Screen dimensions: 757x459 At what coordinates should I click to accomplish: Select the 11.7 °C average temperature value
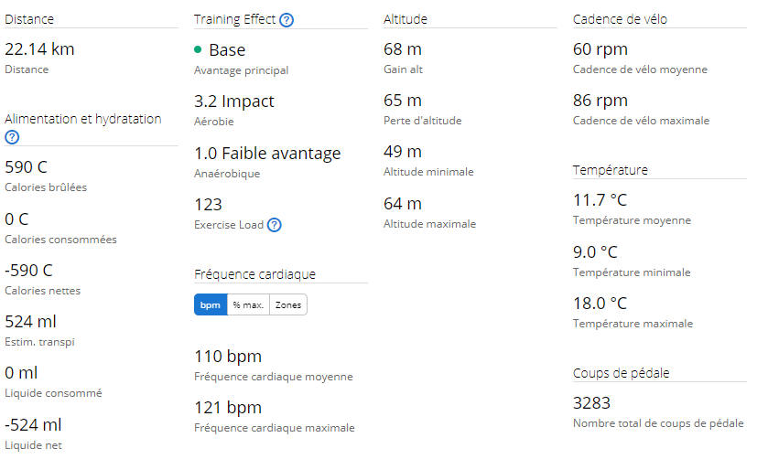coord(600,200)
